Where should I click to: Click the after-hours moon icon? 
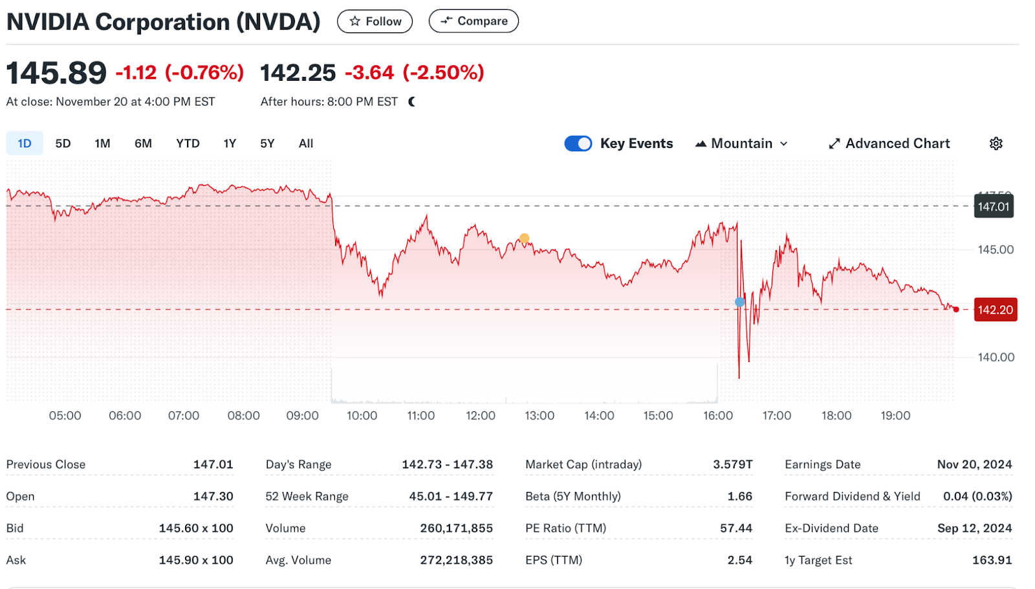412,102
